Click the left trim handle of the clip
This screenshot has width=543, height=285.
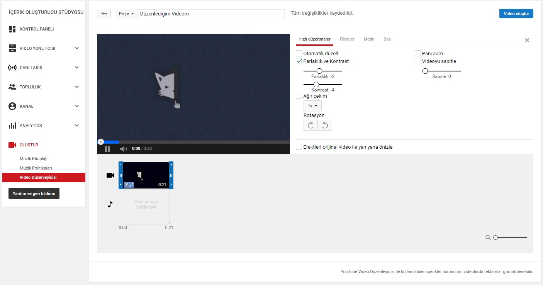point(120,175)
